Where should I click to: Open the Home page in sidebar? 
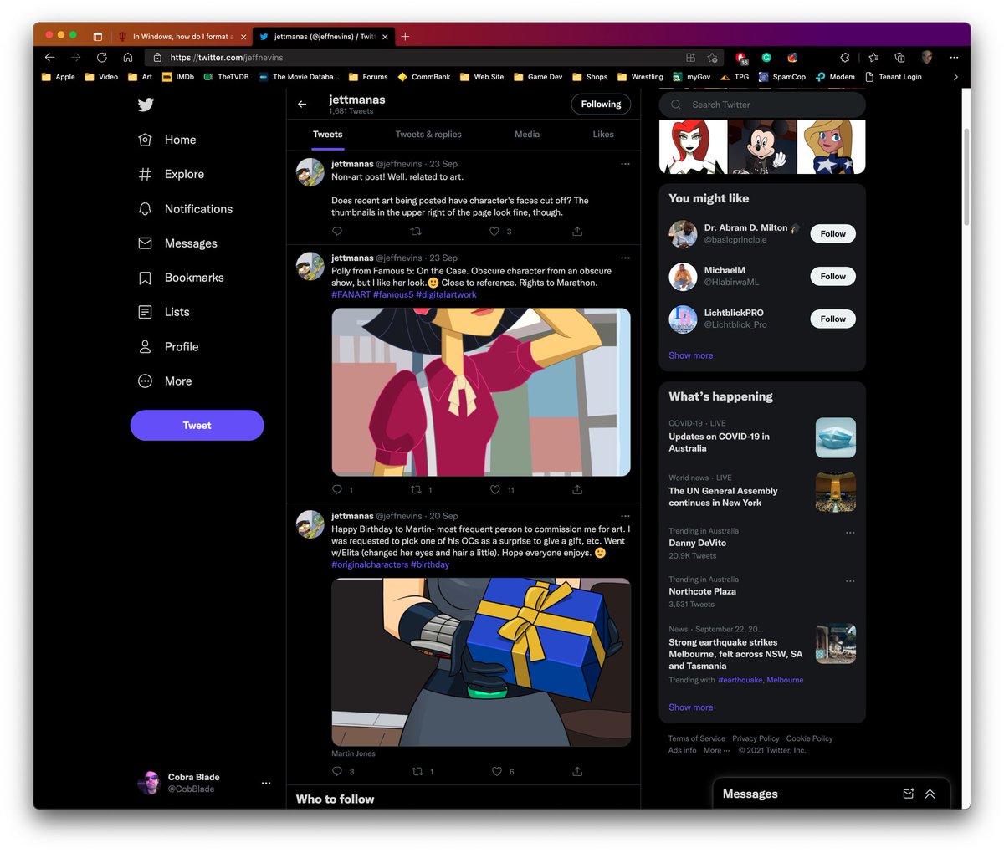[167, 140]
